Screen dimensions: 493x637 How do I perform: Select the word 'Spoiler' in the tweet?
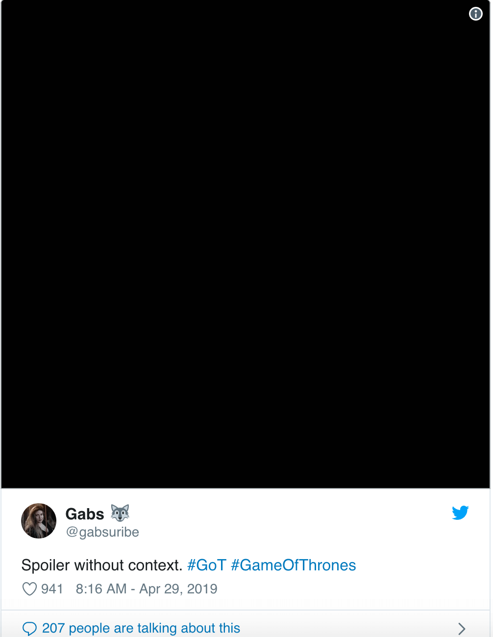click(x=46, y=565)
